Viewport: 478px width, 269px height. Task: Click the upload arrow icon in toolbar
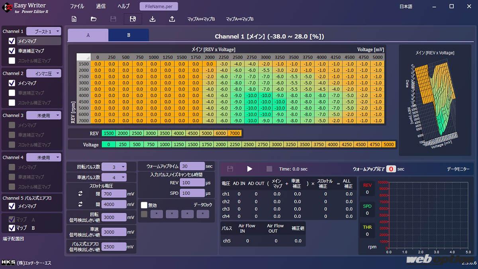(x=172, y=19)
